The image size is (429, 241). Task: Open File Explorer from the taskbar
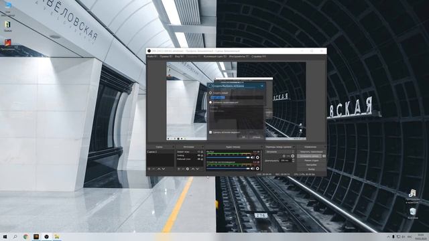coord(57,236)
